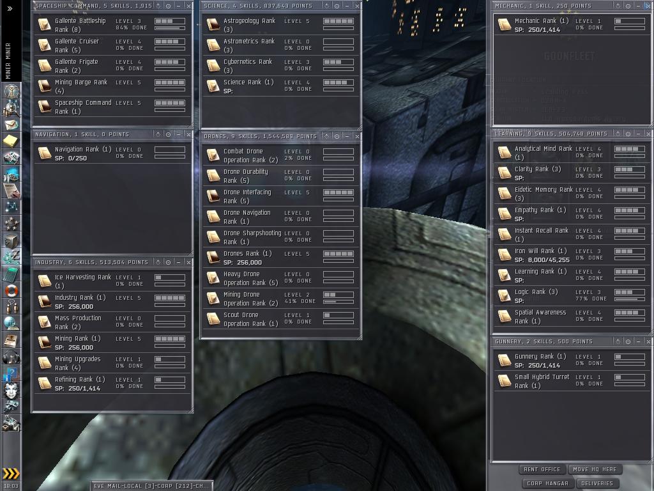The width and height of the screenshot is (654, 491).
Task: Click the Move HQ Here button
Action: [x=595, y=469]
